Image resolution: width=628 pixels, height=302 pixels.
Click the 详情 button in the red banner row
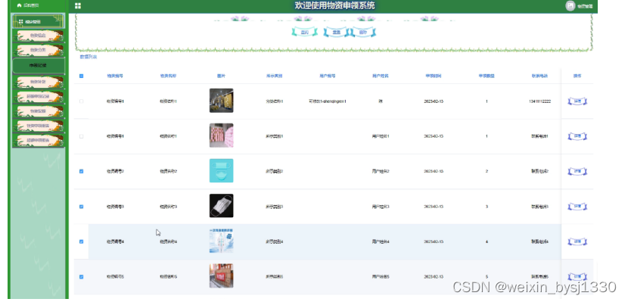tap(577, 276)
